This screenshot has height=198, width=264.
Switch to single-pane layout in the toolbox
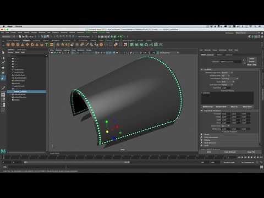[x=3, y=95]
